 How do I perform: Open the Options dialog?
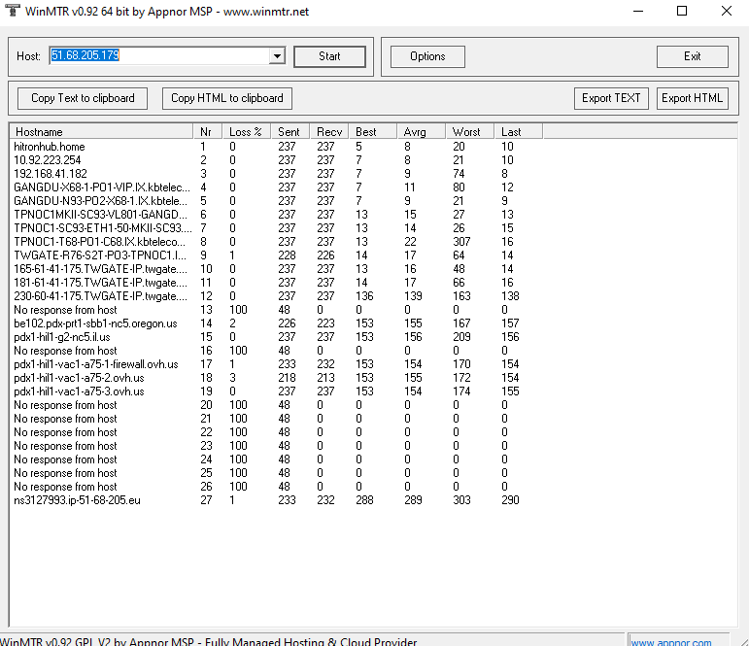427,56
